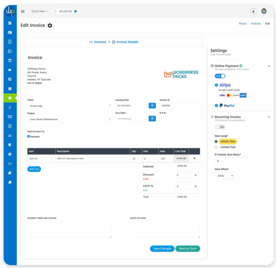Image resolution: width=276 pixels, height=268 pixels.
Task: Open the gear settings icon in sidebar
Action: coord(10,154)
